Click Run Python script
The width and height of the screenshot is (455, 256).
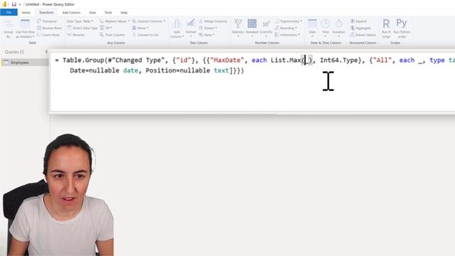point(402,28)
